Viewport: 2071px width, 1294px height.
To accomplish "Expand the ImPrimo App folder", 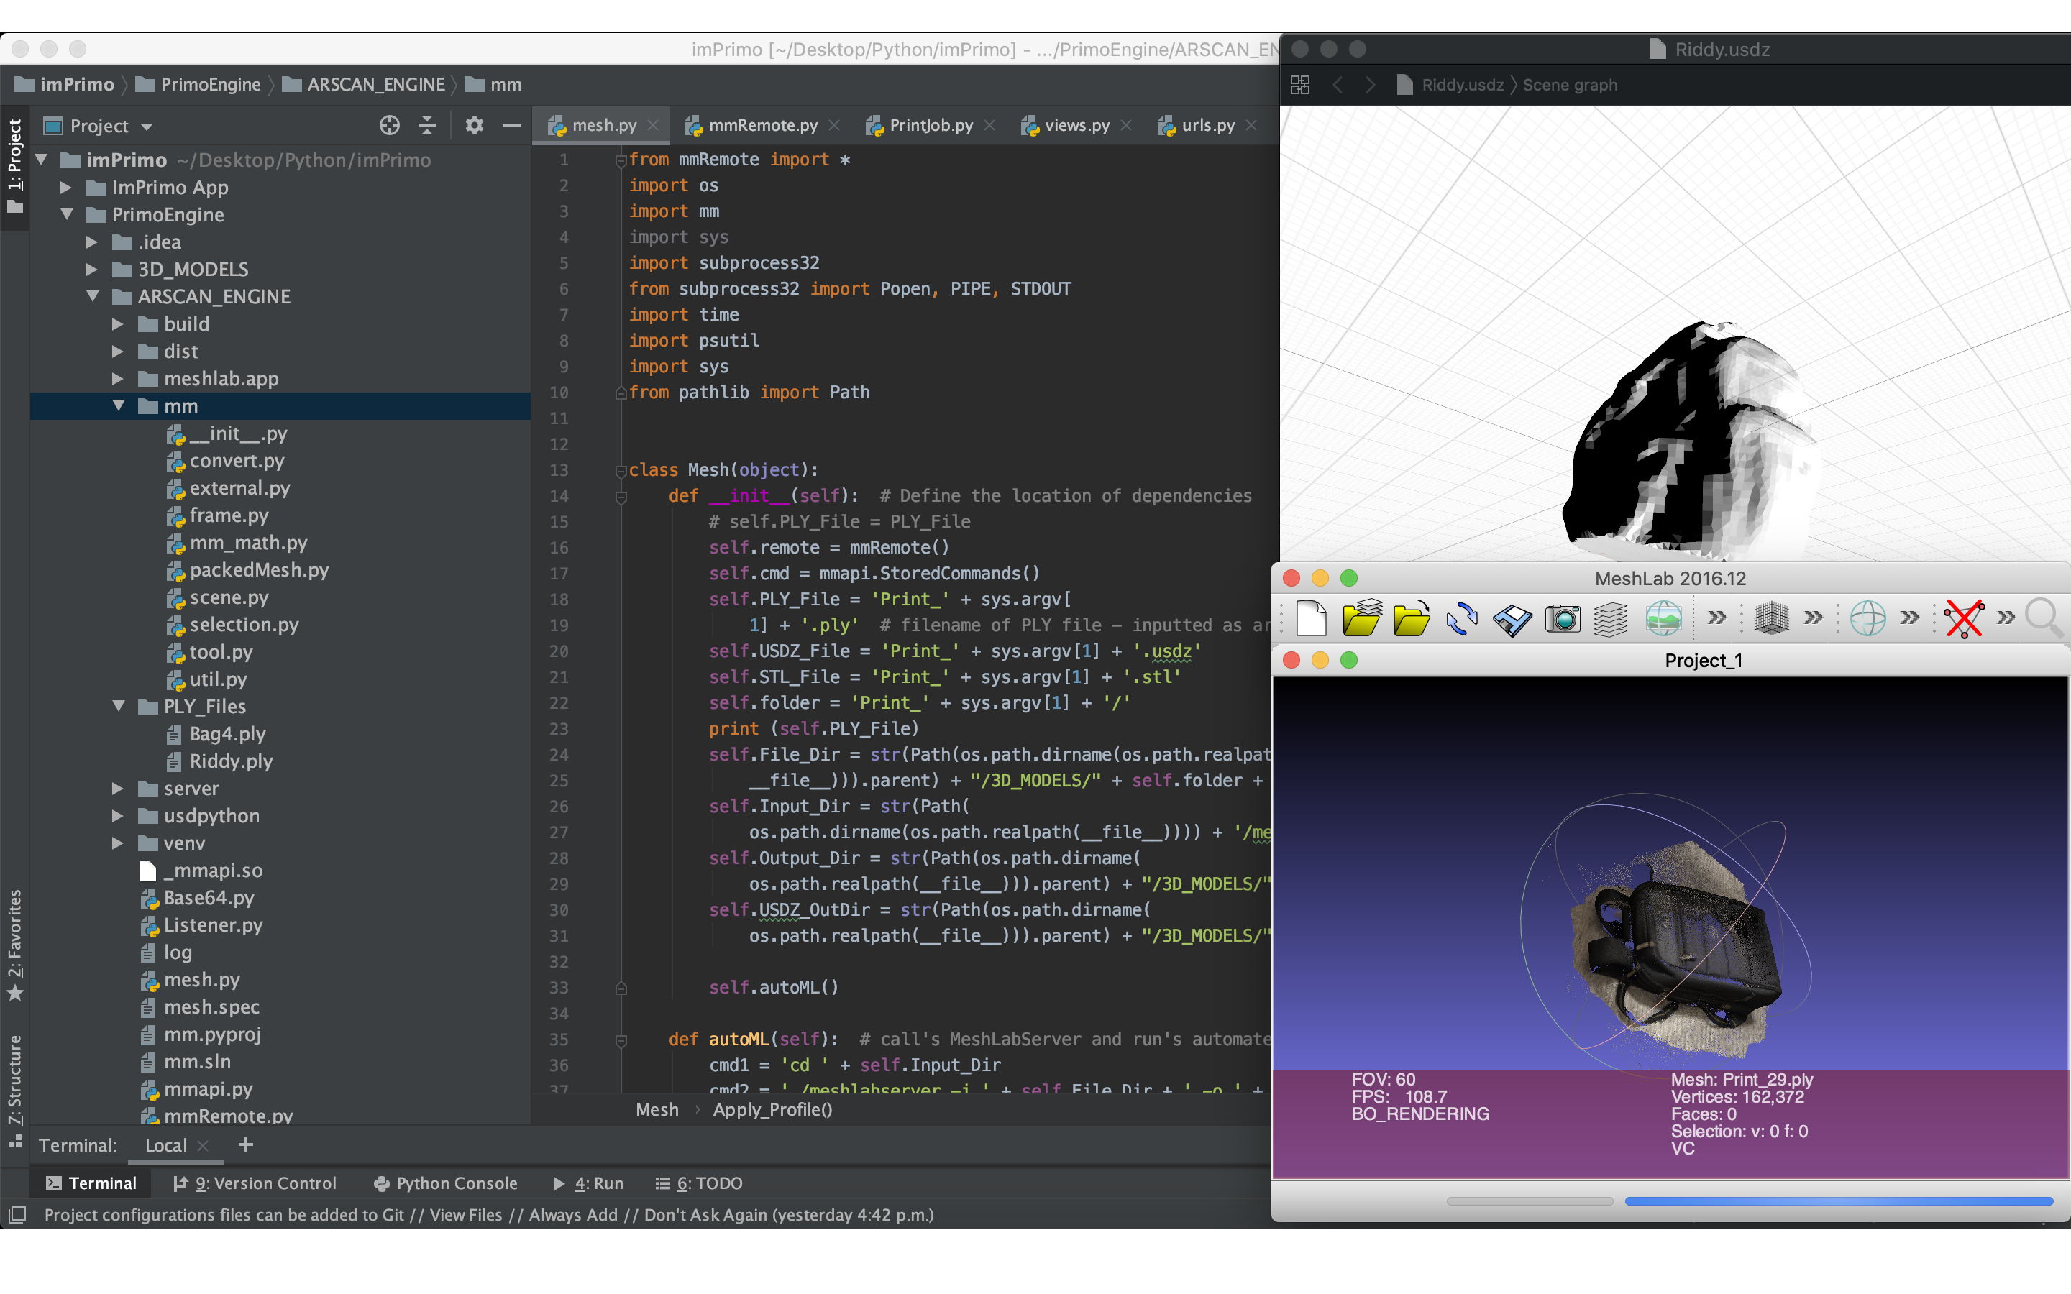I will [66, 188].
